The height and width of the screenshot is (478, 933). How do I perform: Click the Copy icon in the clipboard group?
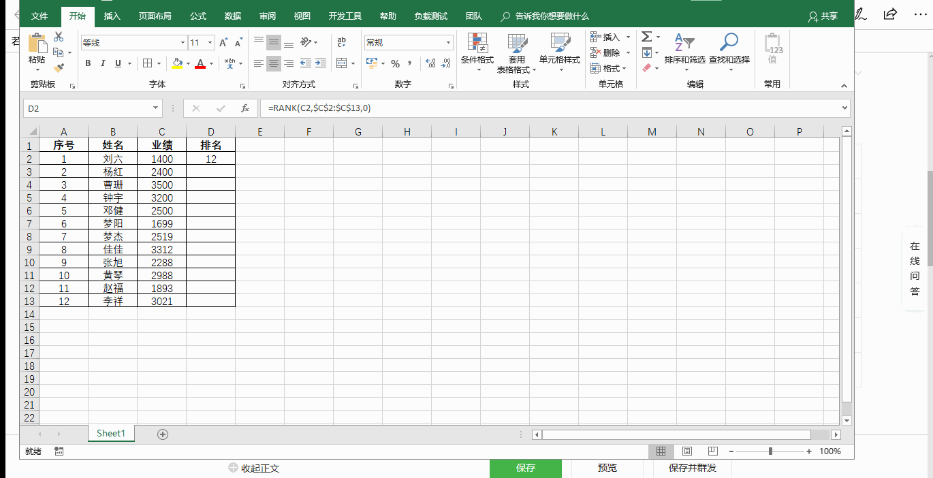[x=58, y=52]
